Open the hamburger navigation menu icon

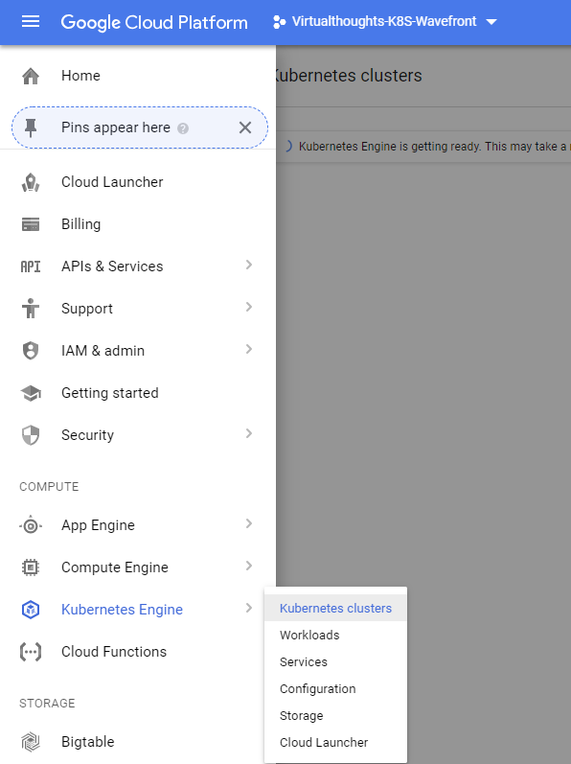31,21
